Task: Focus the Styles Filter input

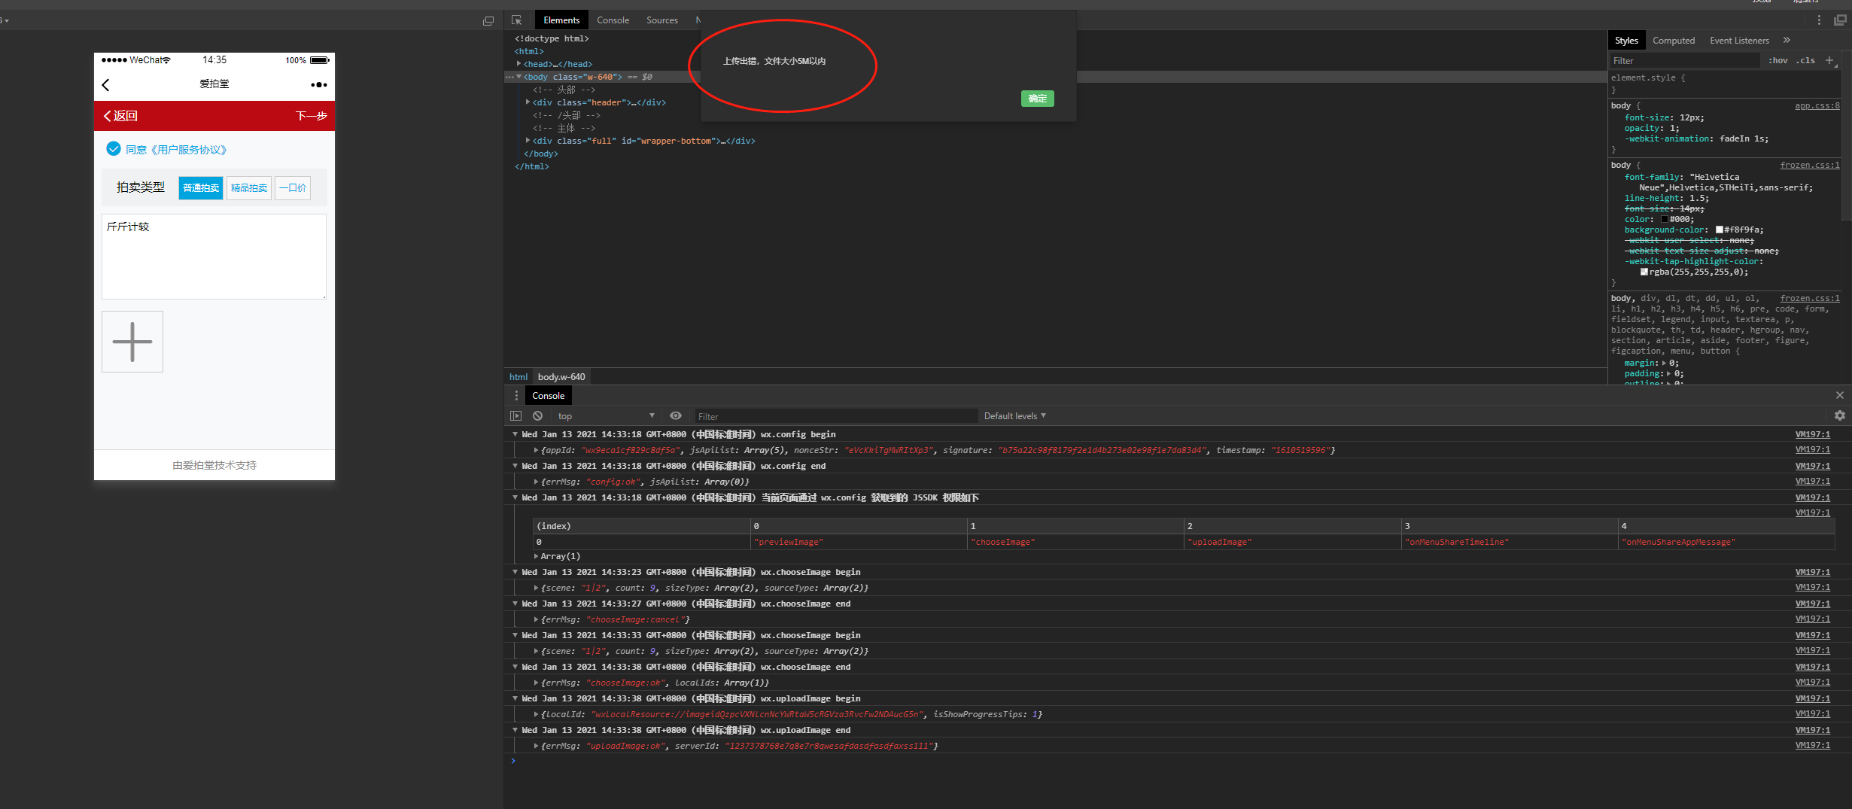Action: click(x=1684, y=60)
